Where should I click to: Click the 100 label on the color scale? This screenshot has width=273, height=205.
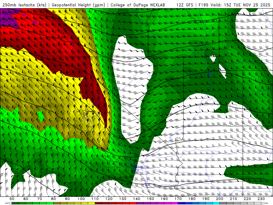coord(81,199)
